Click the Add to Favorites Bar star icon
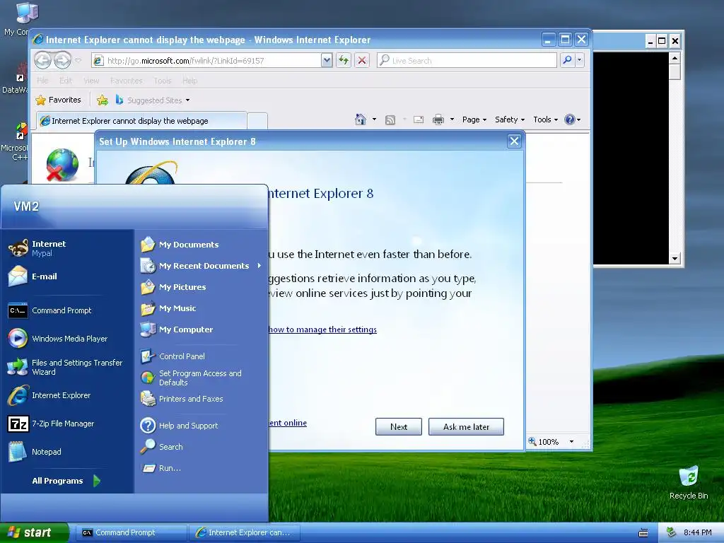 tap(103, 100)
